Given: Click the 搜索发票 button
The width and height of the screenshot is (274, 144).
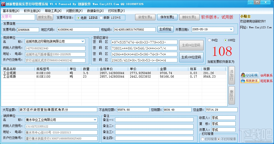Looking at the screenshot, I should (45, 17).
